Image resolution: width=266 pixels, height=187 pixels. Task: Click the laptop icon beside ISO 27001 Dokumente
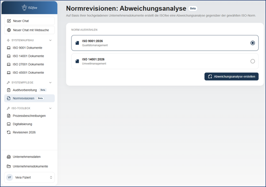[9, 64]
